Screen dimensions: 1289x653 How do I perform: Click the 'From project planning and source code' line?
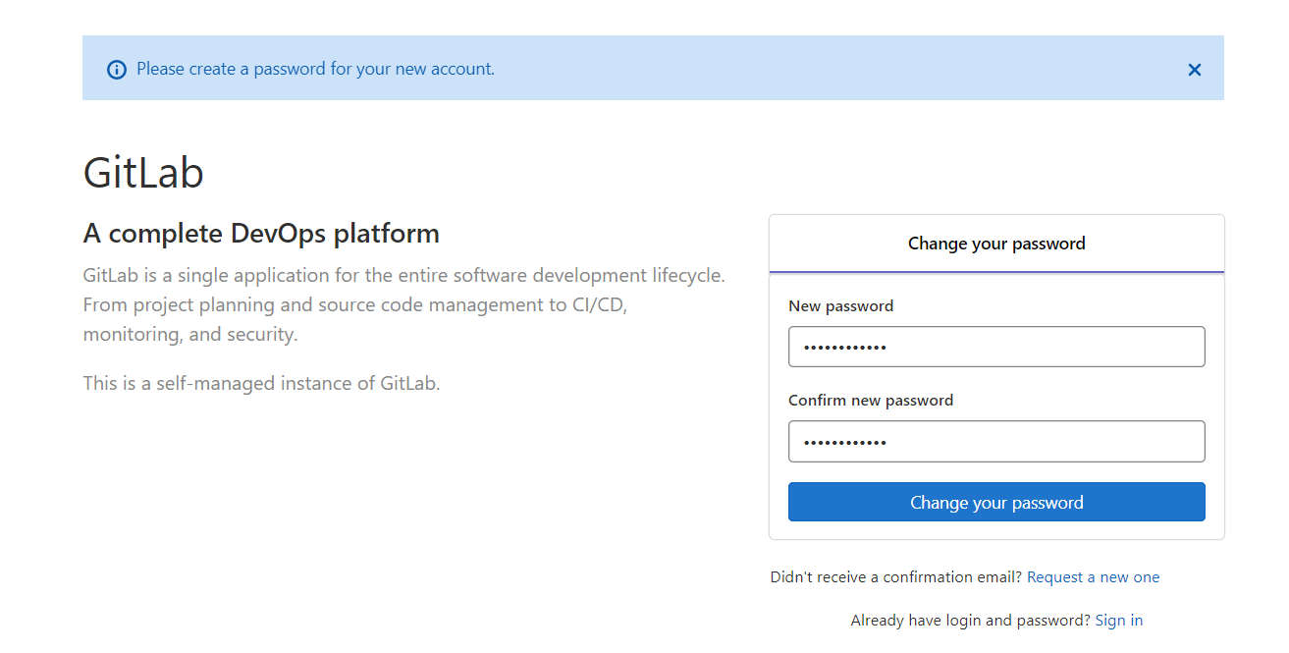[x=354, y=305]
